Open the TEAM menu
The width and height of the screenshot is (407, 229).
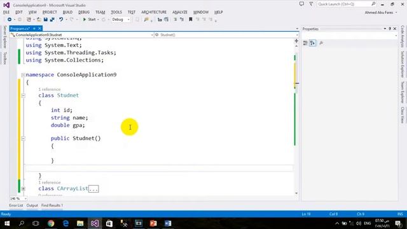coord(100,12)
